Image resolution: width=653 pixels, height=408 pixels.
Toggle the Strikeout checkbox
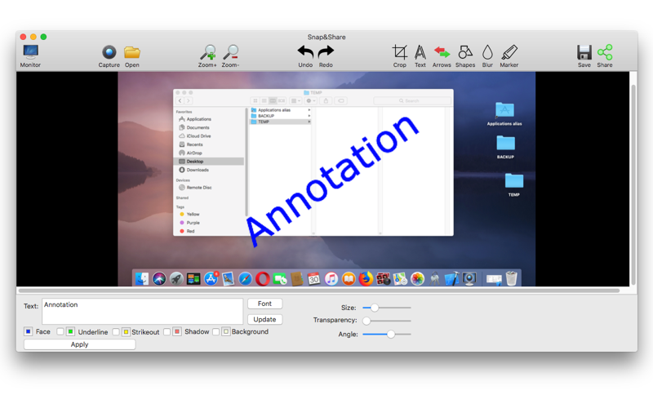coord(116,331)
